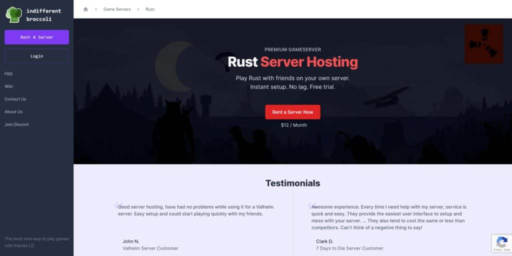Open the Login button in sidebar
This screenshot has height=256, width=512.
(36, 56)
